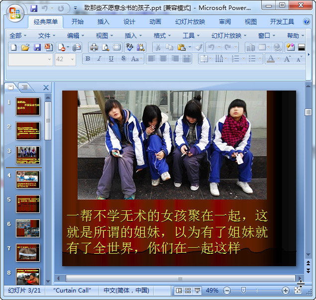Expand the quick access toolbar customize arrow
The image size is (316, 300).
point(75,8)
